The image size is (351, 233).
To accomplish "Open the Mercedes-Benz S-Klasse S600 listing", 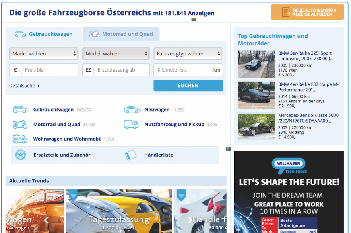I will pyautogui.click(x=308, y=118).
